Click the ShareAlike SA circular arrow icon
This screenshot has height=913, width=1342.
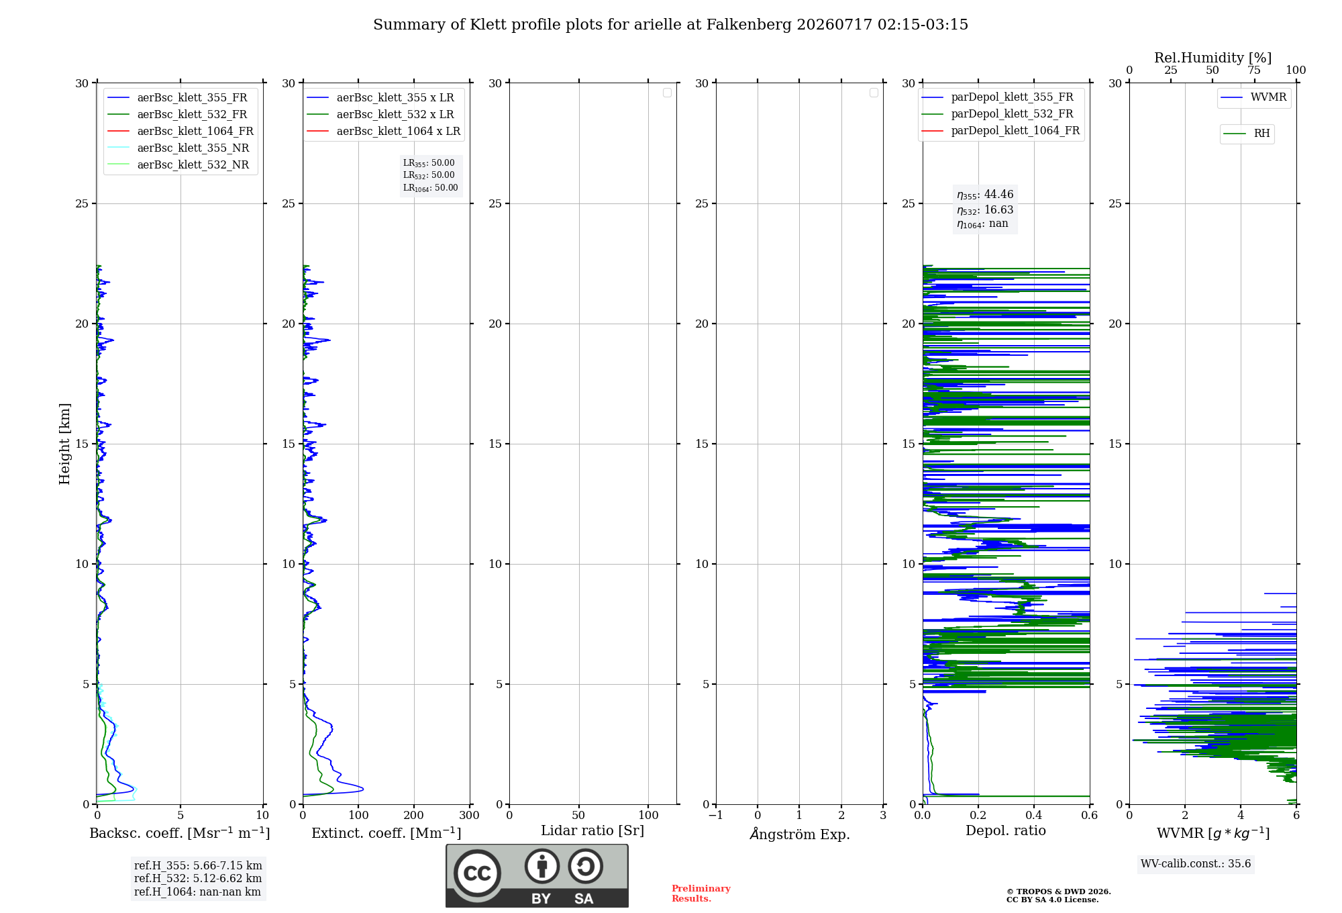point(585,866)
